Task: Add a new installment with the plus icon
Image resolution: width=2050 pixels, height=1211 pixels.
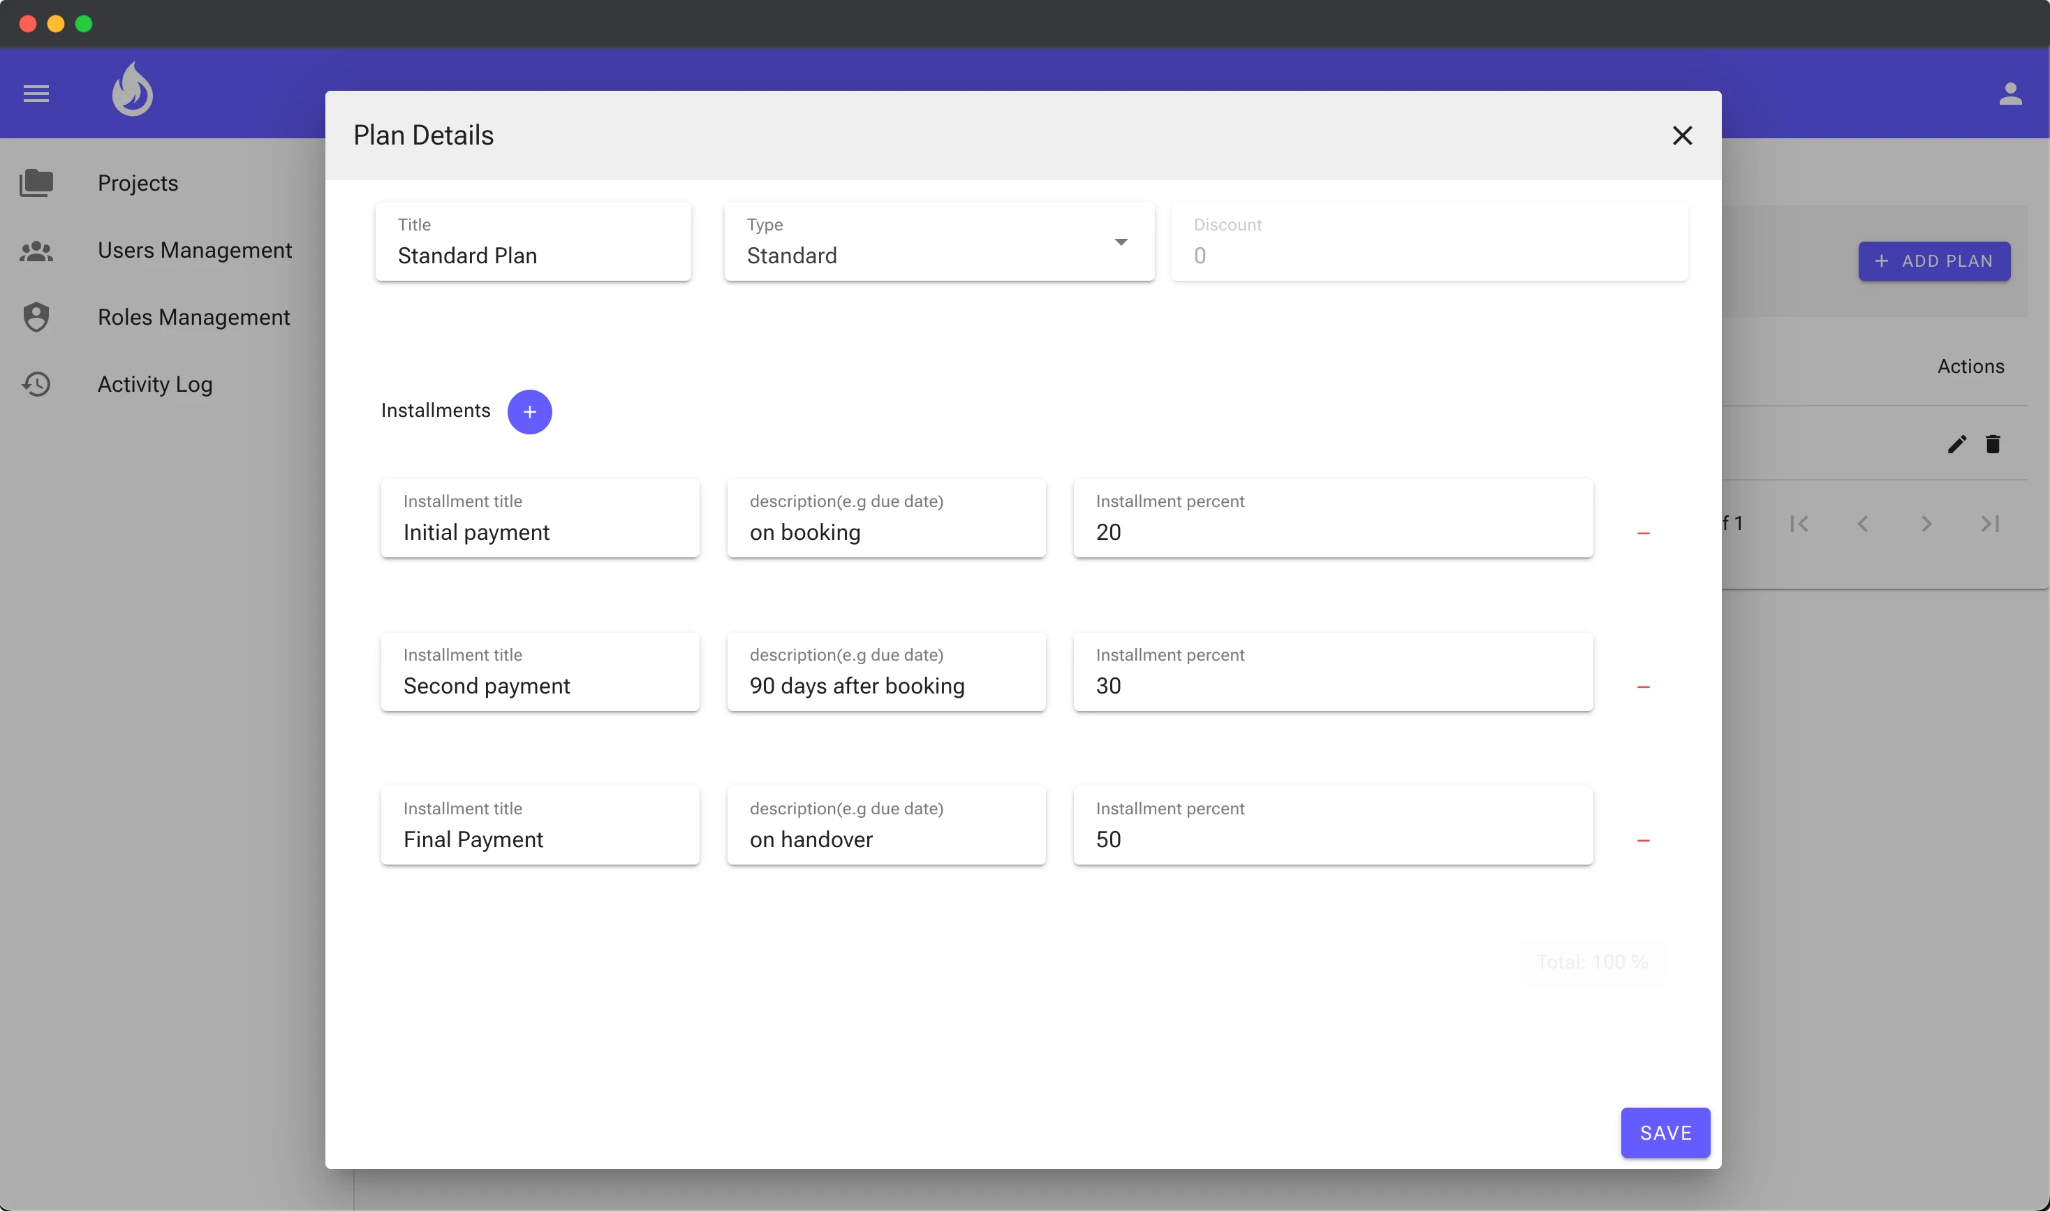Action: (529, 411)
